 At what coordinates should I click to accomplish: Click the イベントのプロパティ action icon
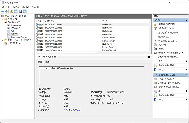[155, 79]
